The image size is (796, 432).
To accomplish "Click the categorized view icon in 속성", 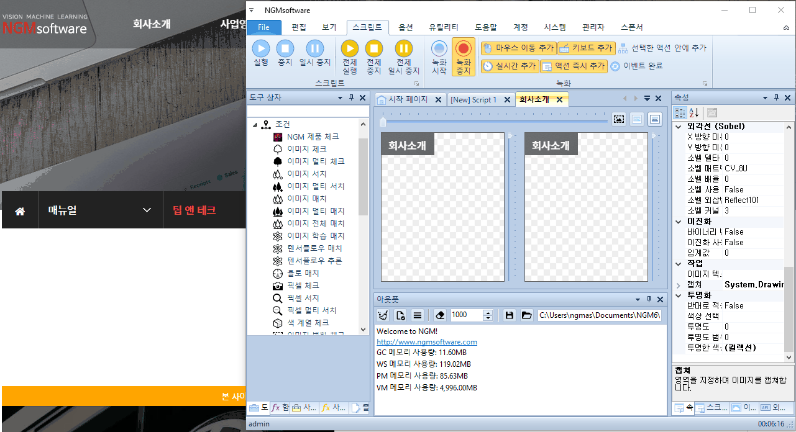I will tap(680, 112).
